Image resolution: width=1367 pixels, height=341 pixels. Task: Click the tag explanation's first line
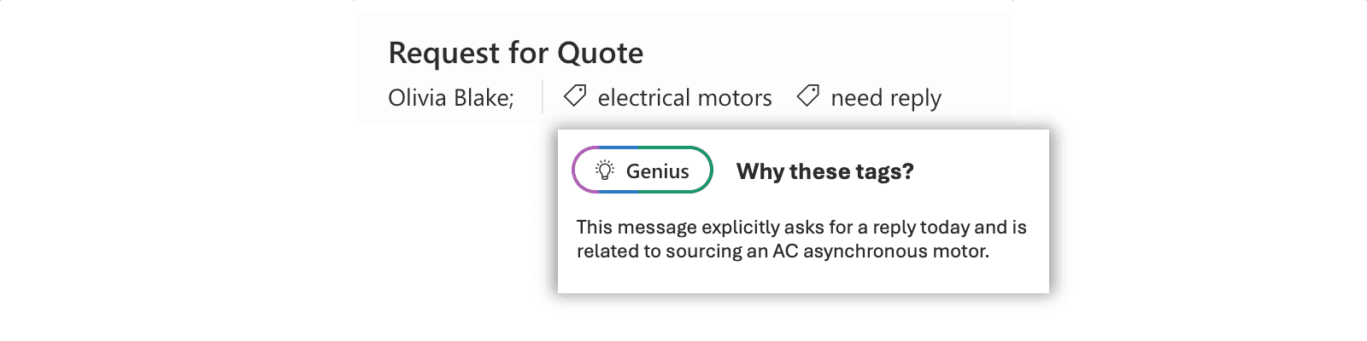pos(801,227)
